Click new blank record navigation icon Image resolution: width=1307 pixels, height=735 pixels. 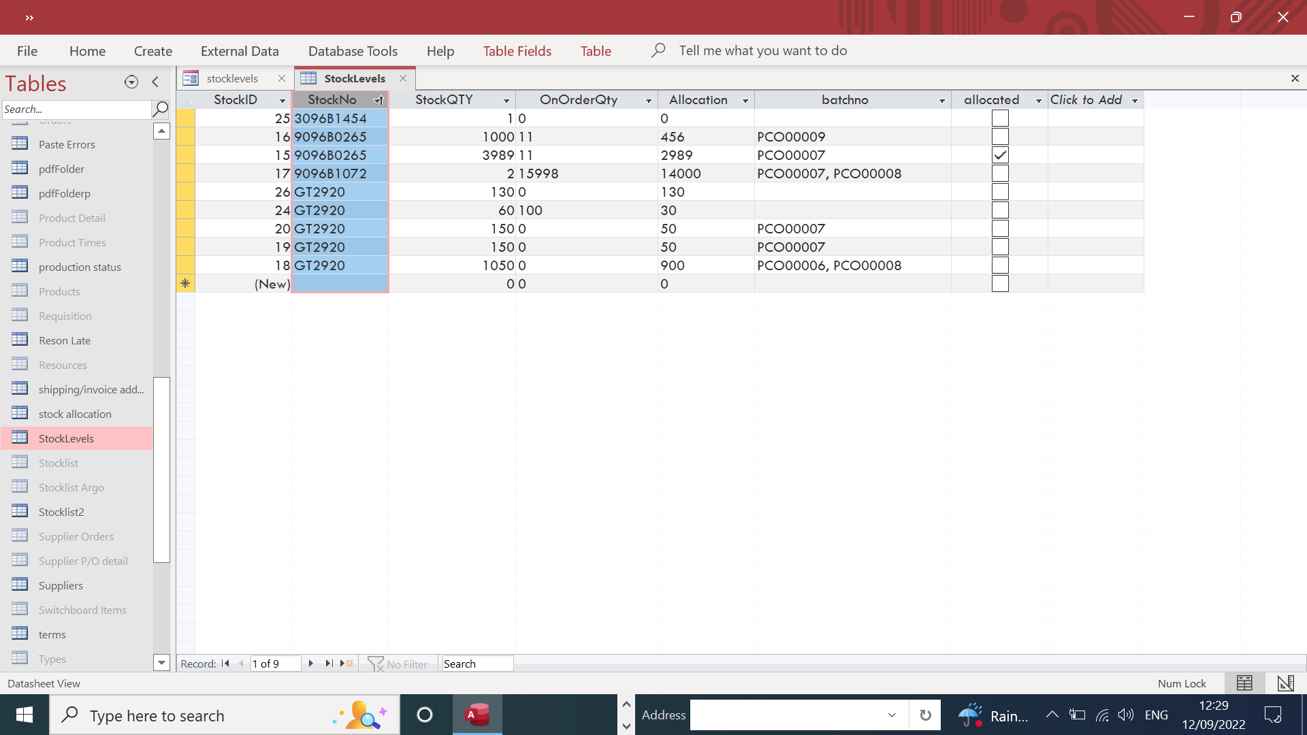coord(347,664)
